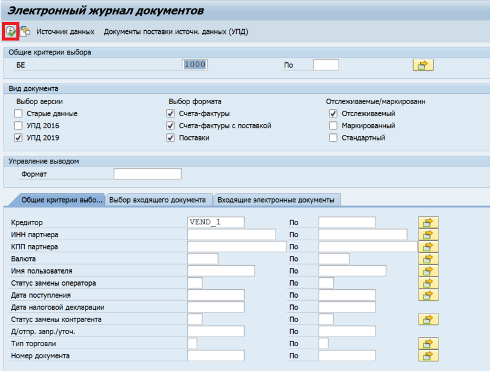Image resolution: width=490 pixels, height=371 pixels.
Task: Click the Кредитор field containing VEND_1
Action: (x=216, y=222)
